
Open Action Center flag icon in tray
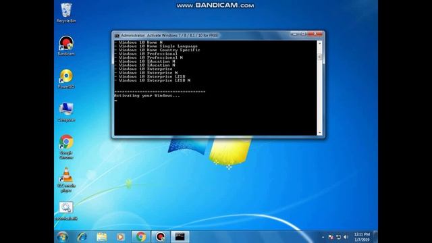tap(331, 237)
